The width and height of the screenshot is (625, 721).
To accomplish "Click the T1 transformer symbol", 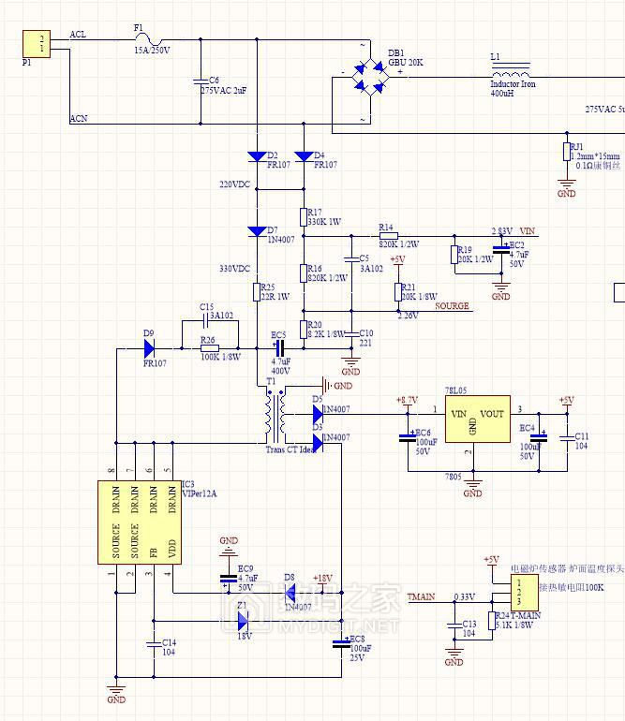I will pos(274,416).
